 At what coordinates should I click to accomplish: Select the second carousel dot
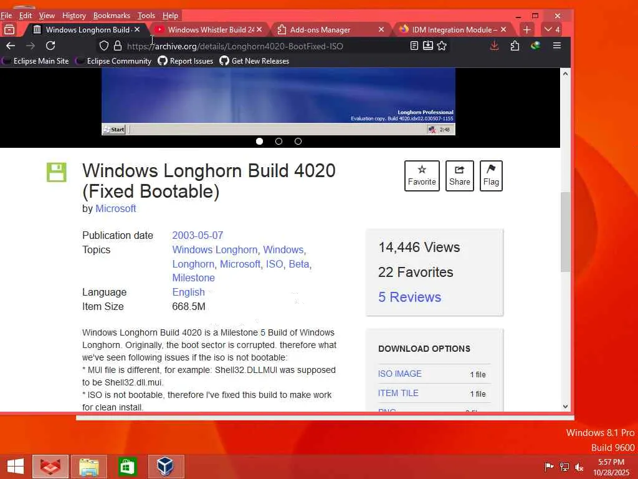point(279,142)
